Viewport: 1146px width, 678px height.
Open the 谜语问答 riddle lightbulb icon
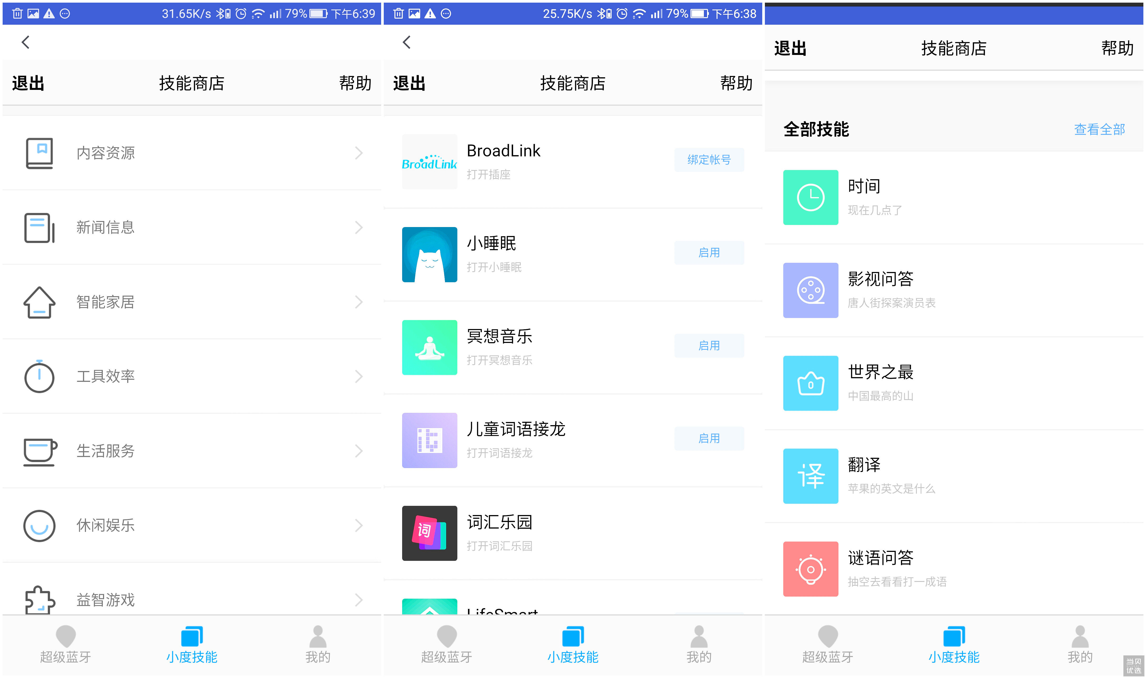(x=810, y=569)
